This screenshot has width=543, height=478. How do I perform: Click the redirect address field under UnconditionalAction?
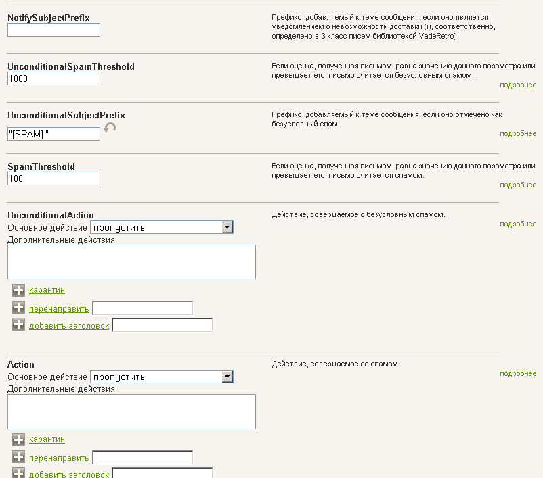(x=143, y=308)
